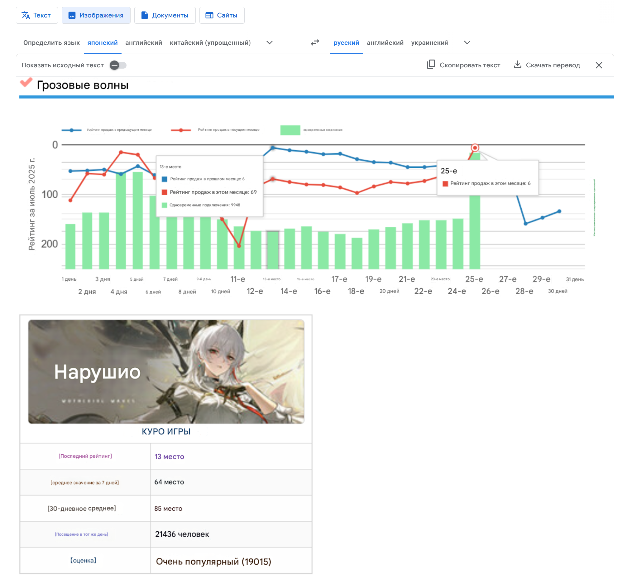Toggle Показать исходный текст switch
Image resolution: width=632 pixels, height=575 pixels.
(118, 65)
